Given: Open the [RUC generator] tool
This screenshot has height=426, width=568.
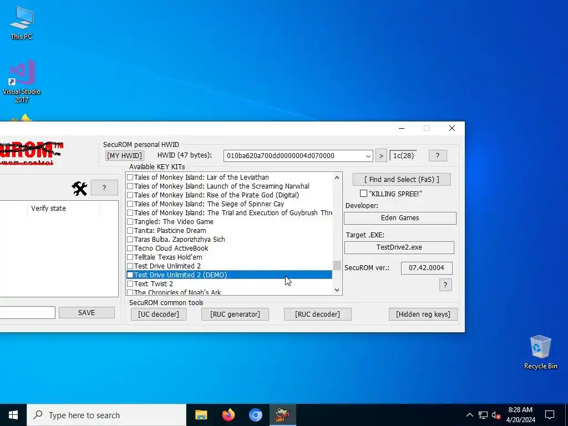Looking at the screenshot, I should 235,315.
